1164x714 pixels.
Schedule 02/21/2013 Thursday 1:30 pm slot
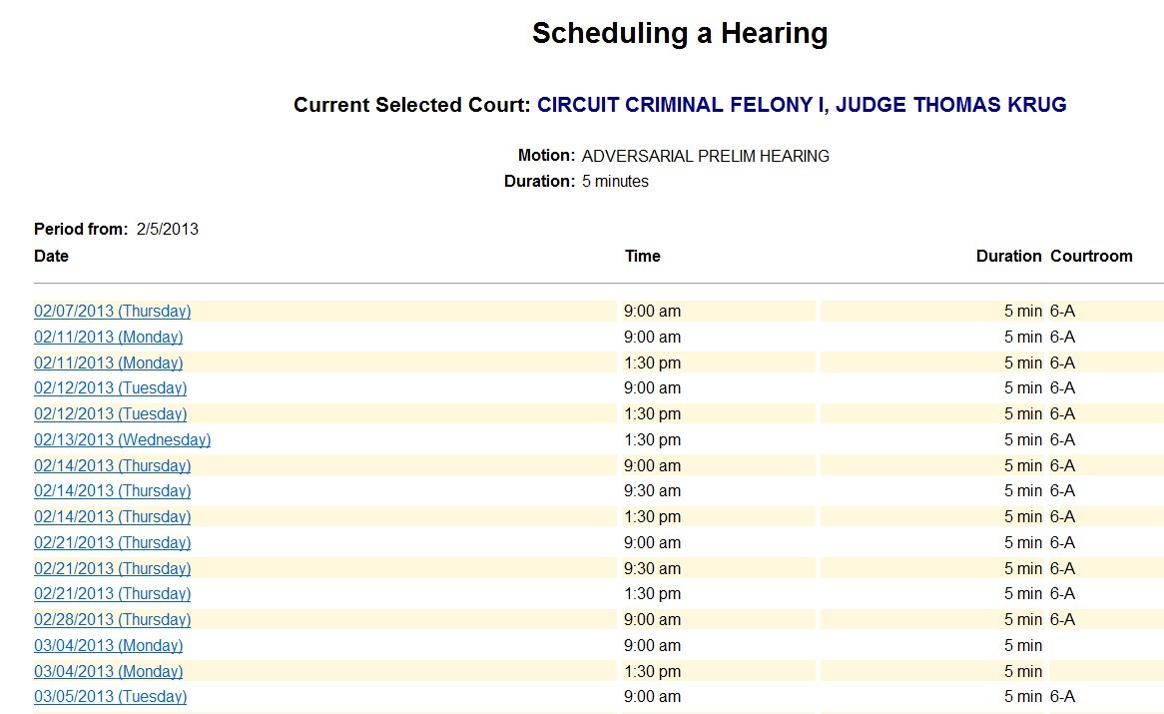112,594
